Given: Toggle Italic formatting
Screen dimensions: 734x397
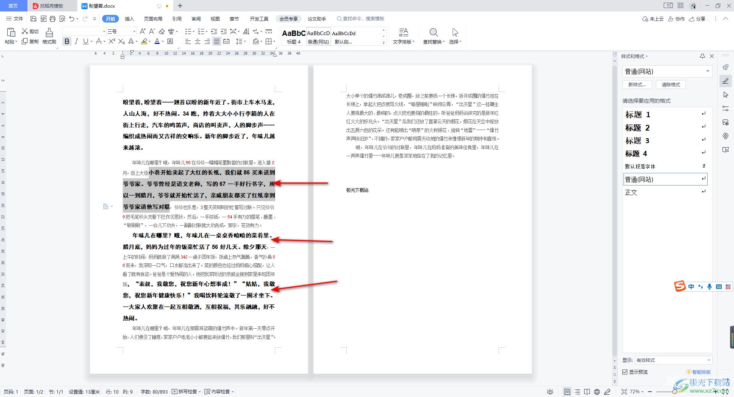Looking at the screenshot, I should coord(76,41).
